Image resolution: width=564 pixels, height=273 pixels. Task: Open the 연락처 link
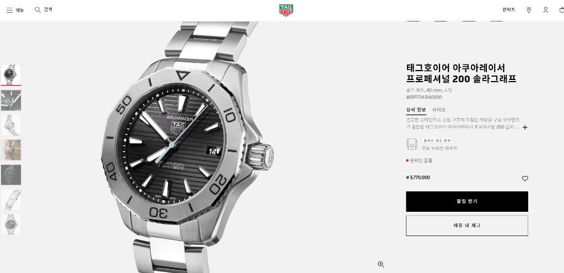click(x=508, y=10)
